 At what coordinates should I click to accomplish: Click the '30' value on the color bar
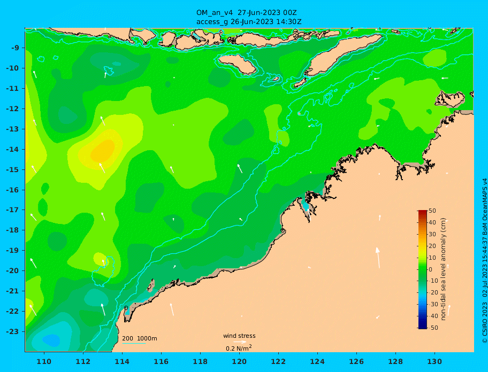point(432,234)
